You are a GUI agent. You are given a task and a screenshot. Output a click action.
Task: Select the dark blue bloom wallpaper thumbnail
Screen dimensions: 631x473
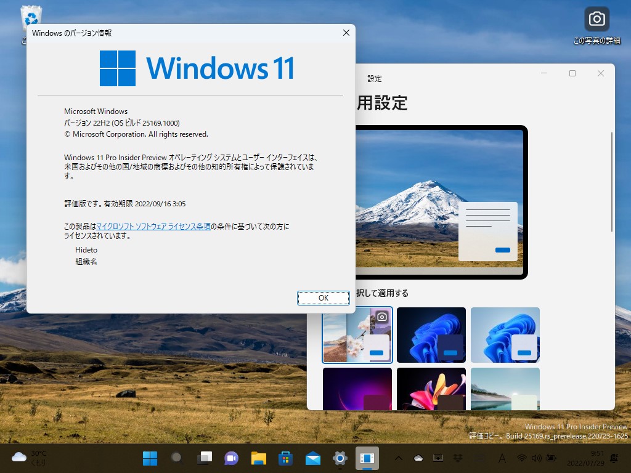431,334
